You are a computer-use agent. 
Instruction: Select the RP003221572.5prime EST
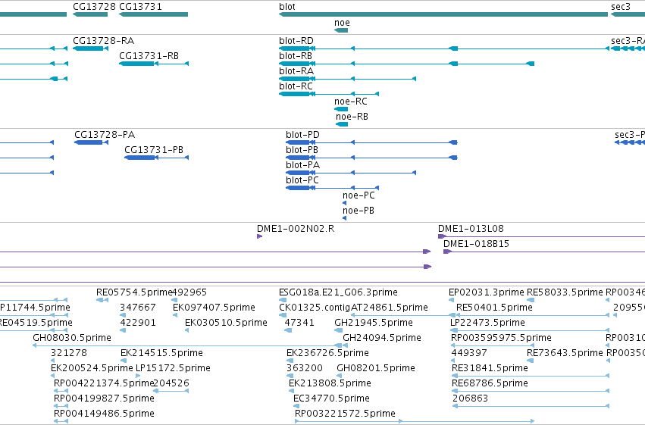[415, 421]
